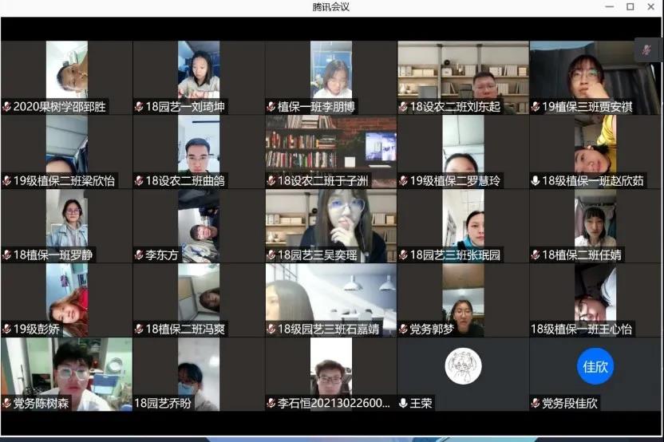Click the muted mic icon beside 2020果树学邵郅胜

(7, 107)
